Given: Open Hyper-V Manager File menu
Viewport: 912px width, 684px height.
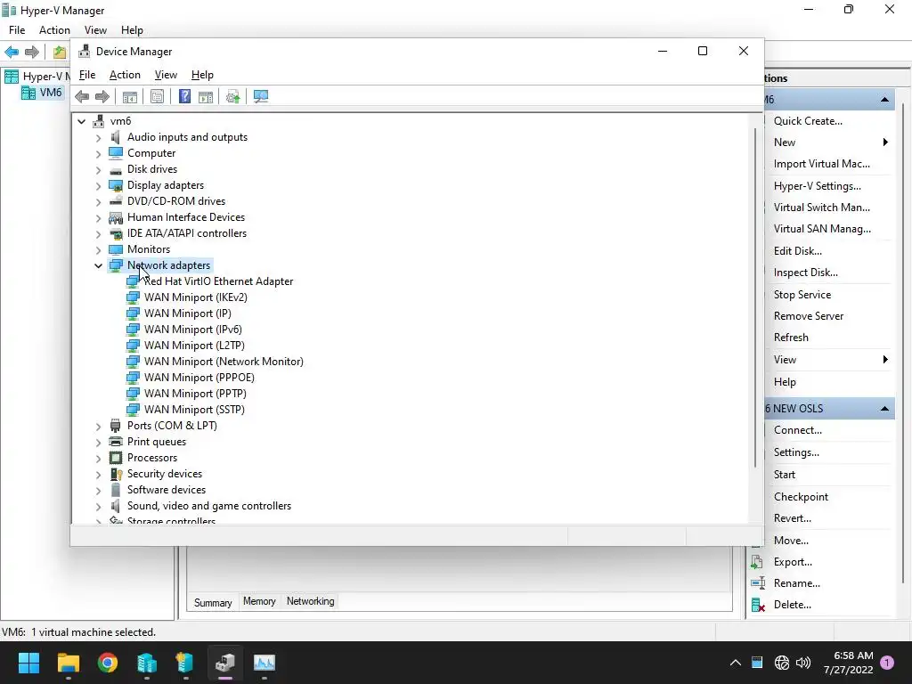Looking at the screenshot, I should pyautogui.click(x=17, y=30).
